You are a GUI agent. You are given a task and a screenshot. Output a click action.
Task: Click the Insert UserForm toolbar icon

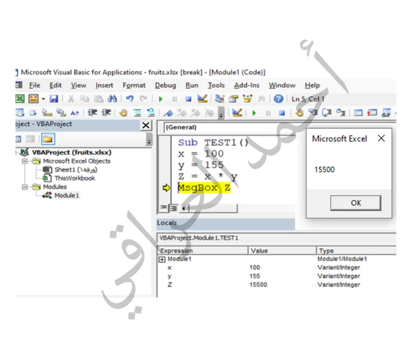point(33,99)
